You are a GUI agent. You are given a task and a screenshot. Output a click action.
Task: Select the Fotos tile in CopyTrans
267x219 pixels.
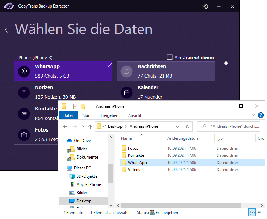[36, 135]
